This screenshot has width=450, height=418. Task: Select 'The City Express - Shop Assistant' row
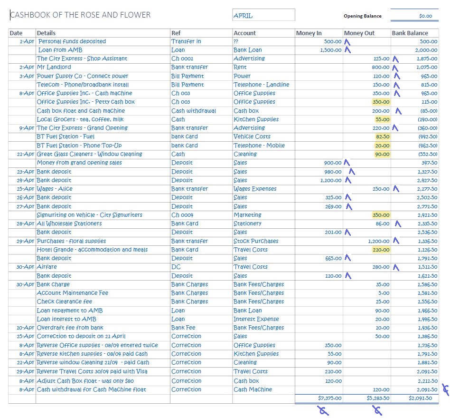tap(82, 58)
